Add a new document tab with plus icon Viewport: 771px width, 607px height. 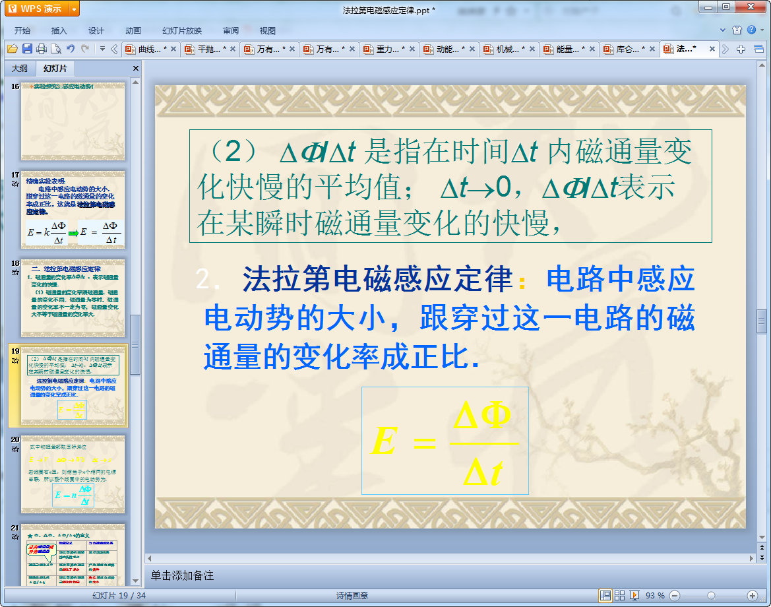click(x=741, y=49)
